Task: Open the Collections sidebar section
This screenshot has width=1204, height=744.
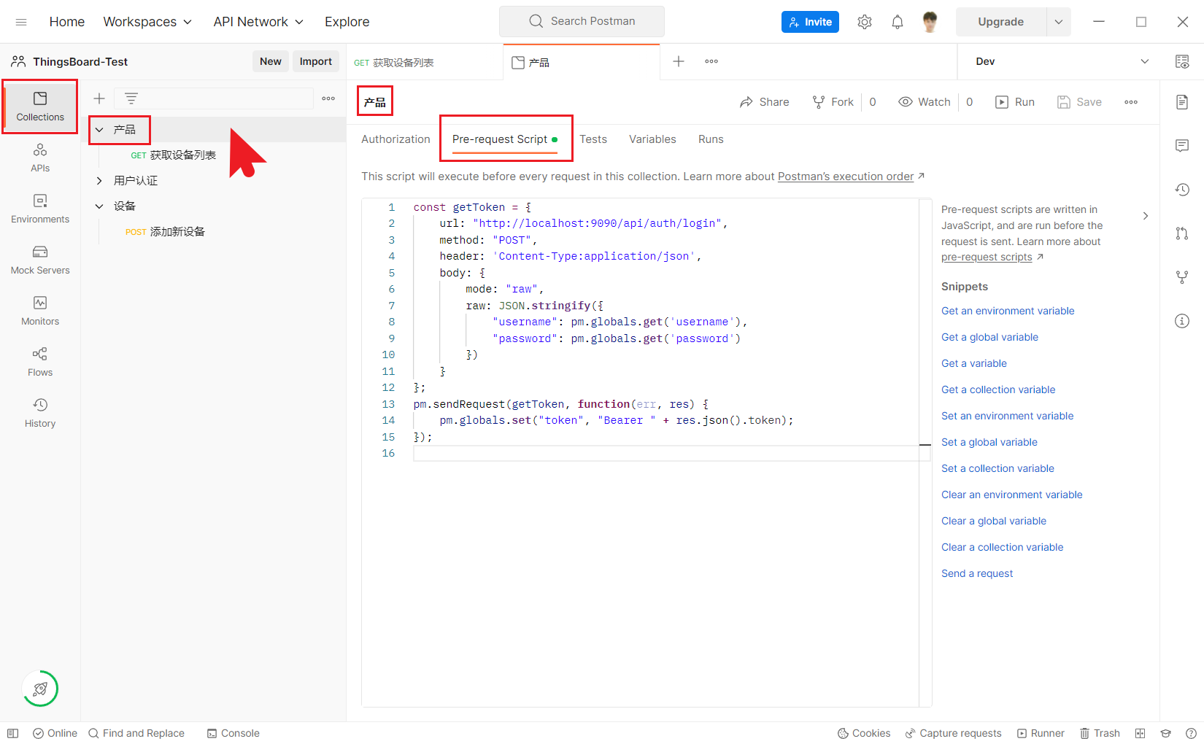Action: coord(40,106)
